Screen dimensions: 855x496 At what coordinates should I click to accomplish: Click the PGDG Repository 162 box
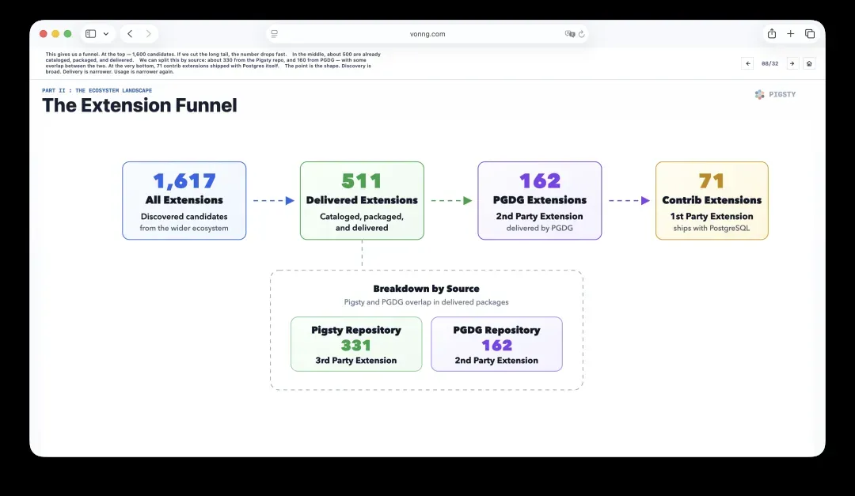tap(496, 344)
